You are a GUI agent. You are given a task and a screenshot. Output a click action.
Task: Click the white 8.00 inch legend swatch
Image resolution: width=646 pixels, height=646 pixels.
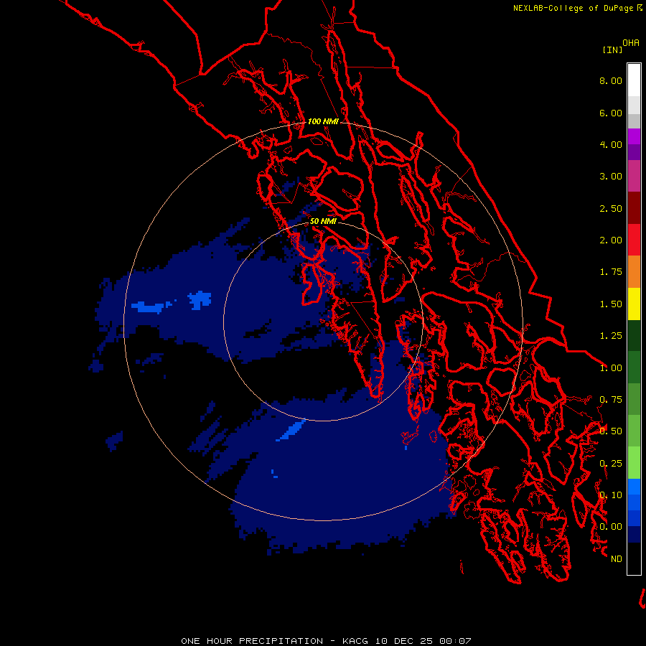[x=634, y=80]
